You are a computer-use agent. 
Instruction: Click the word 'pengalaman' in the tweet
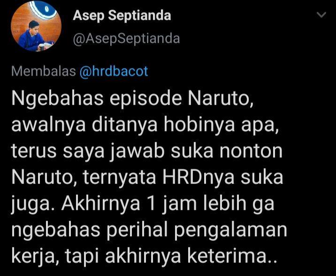(230, 231)
